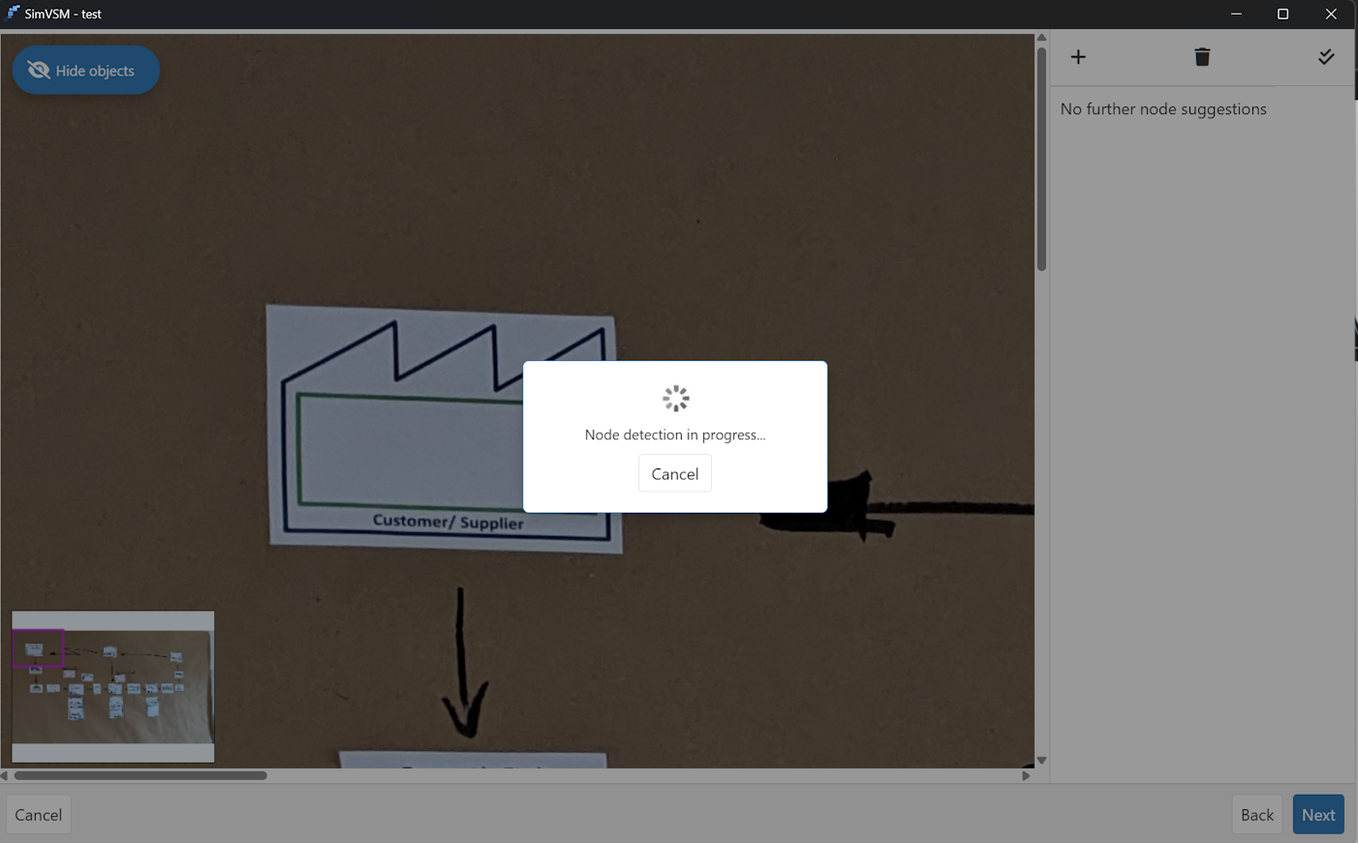The width and height of the screenshot is (1358, 843).
Task: Click the scroll up arrow of canvas
Action: pos(1041,39)
